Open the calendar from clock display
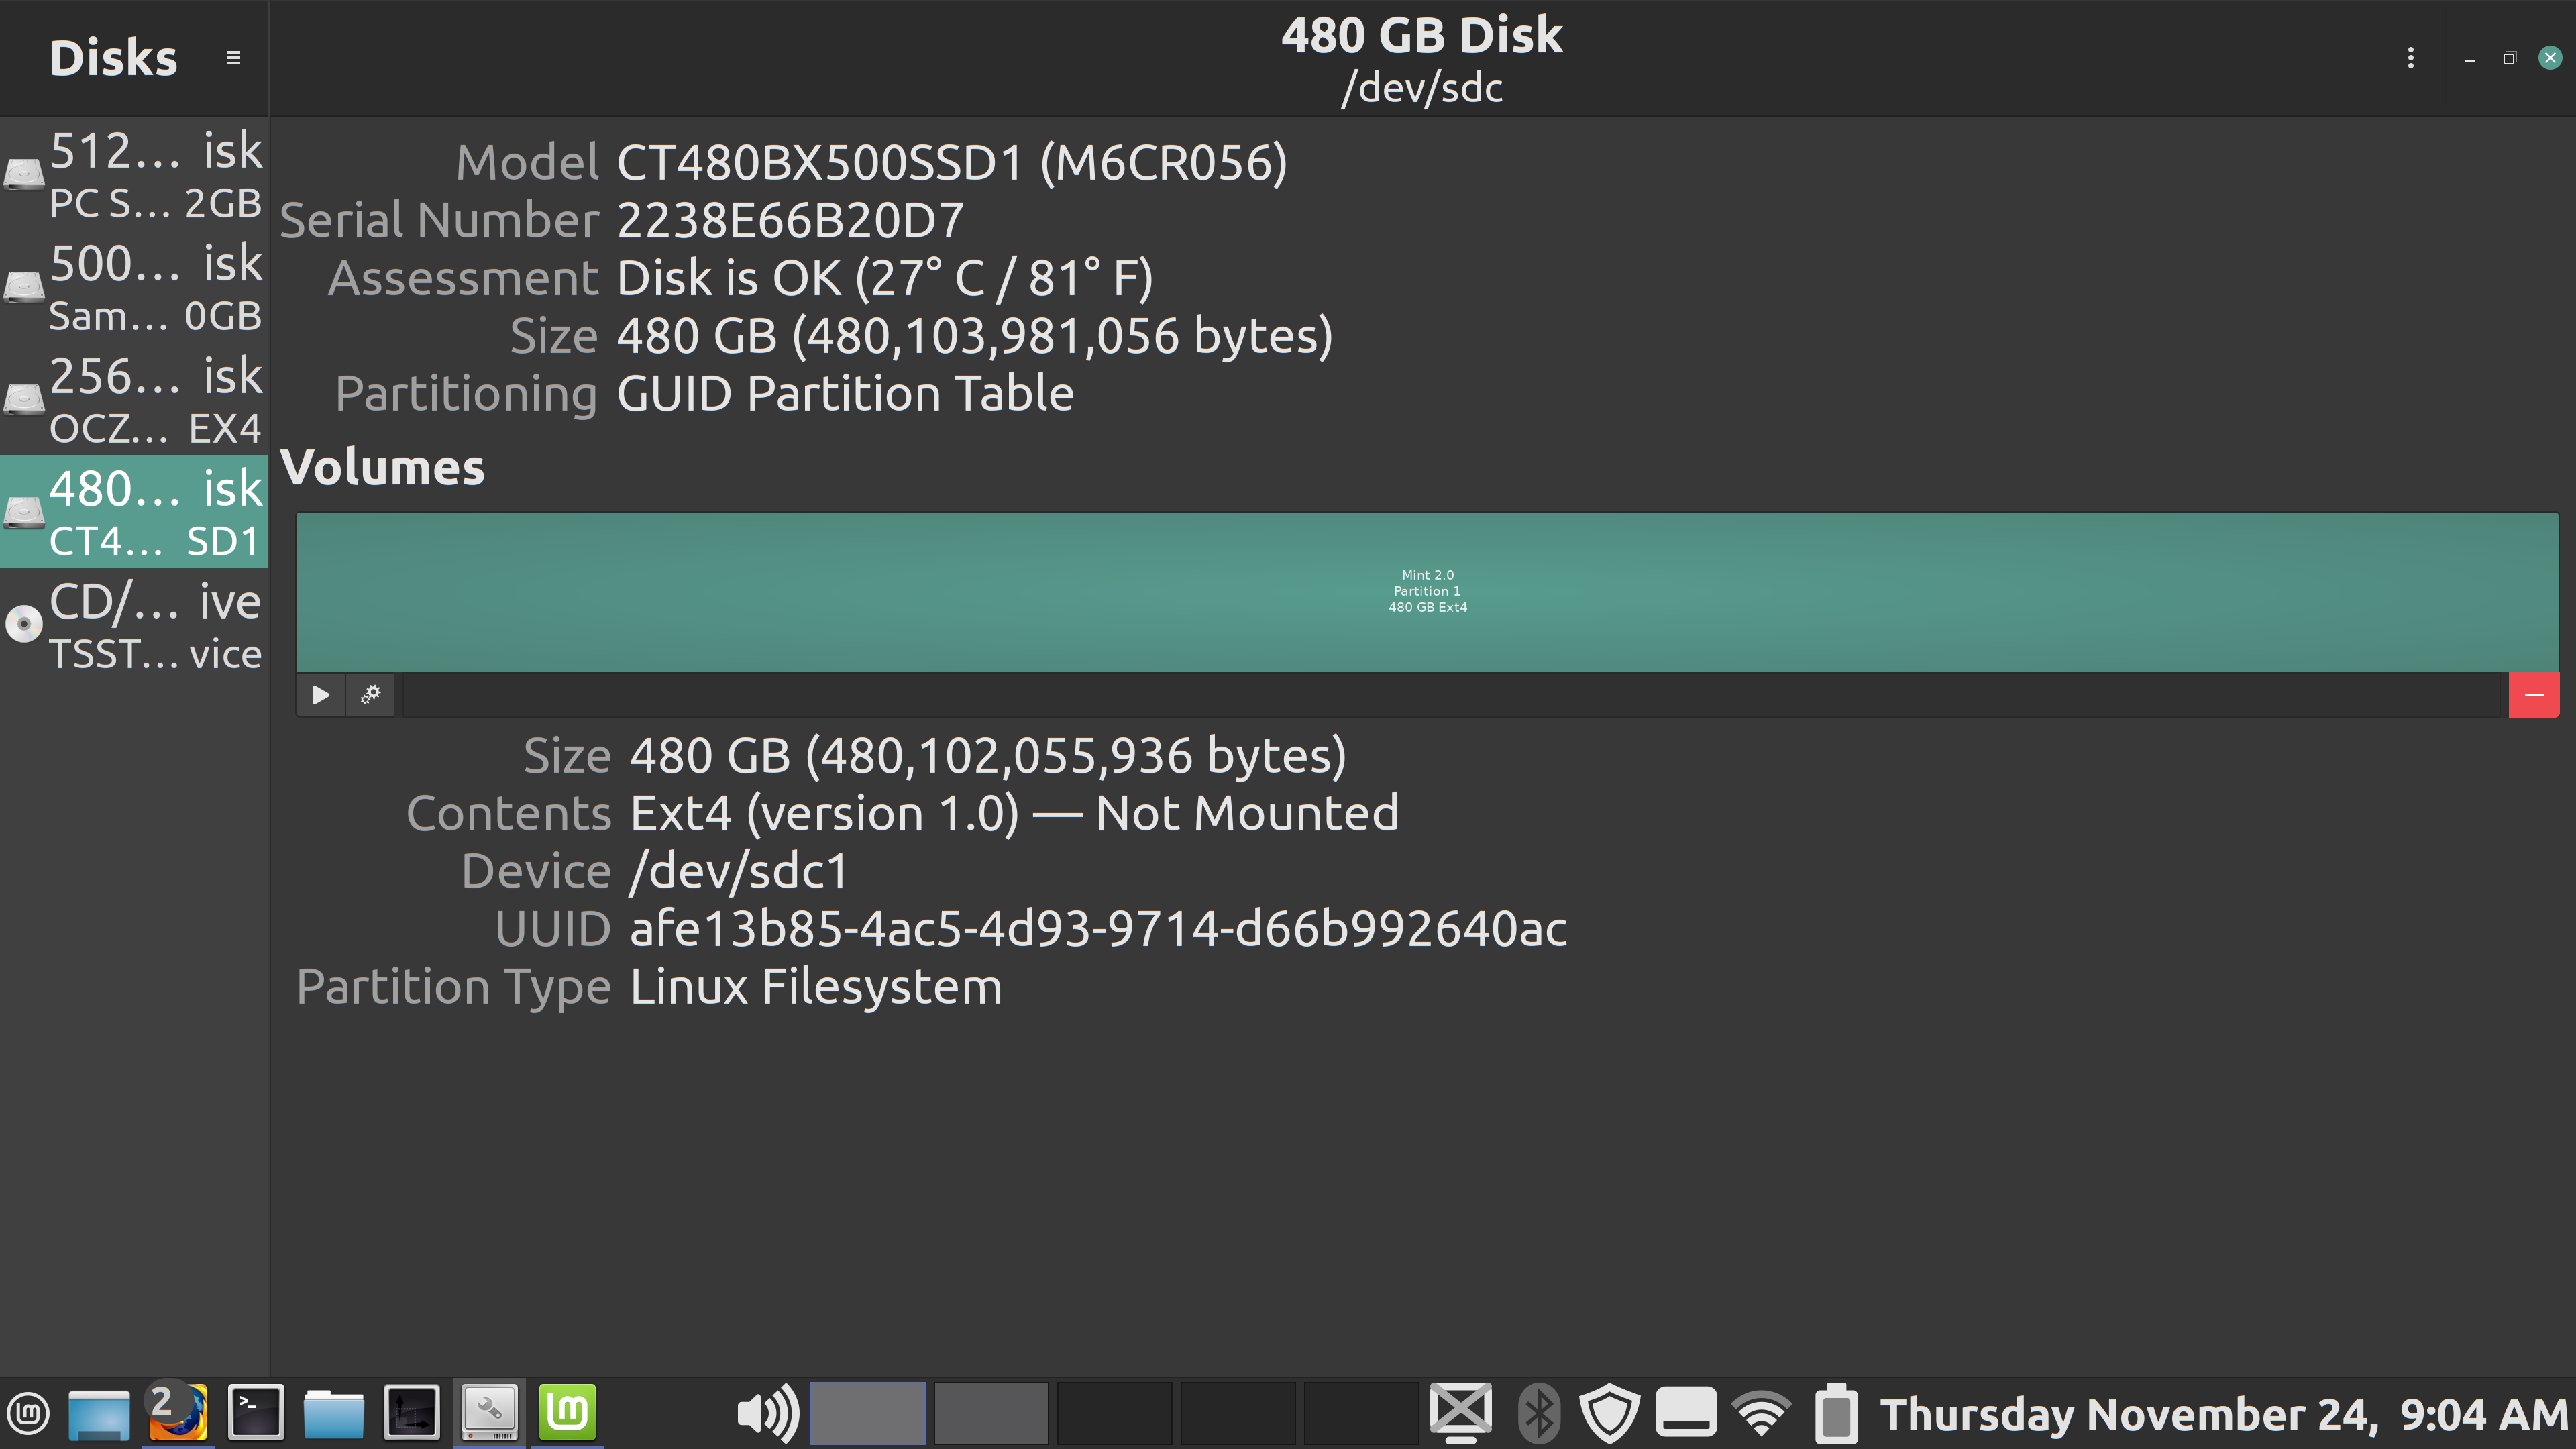The image size is (2576, 1449). click(x=2224, y=1414)
